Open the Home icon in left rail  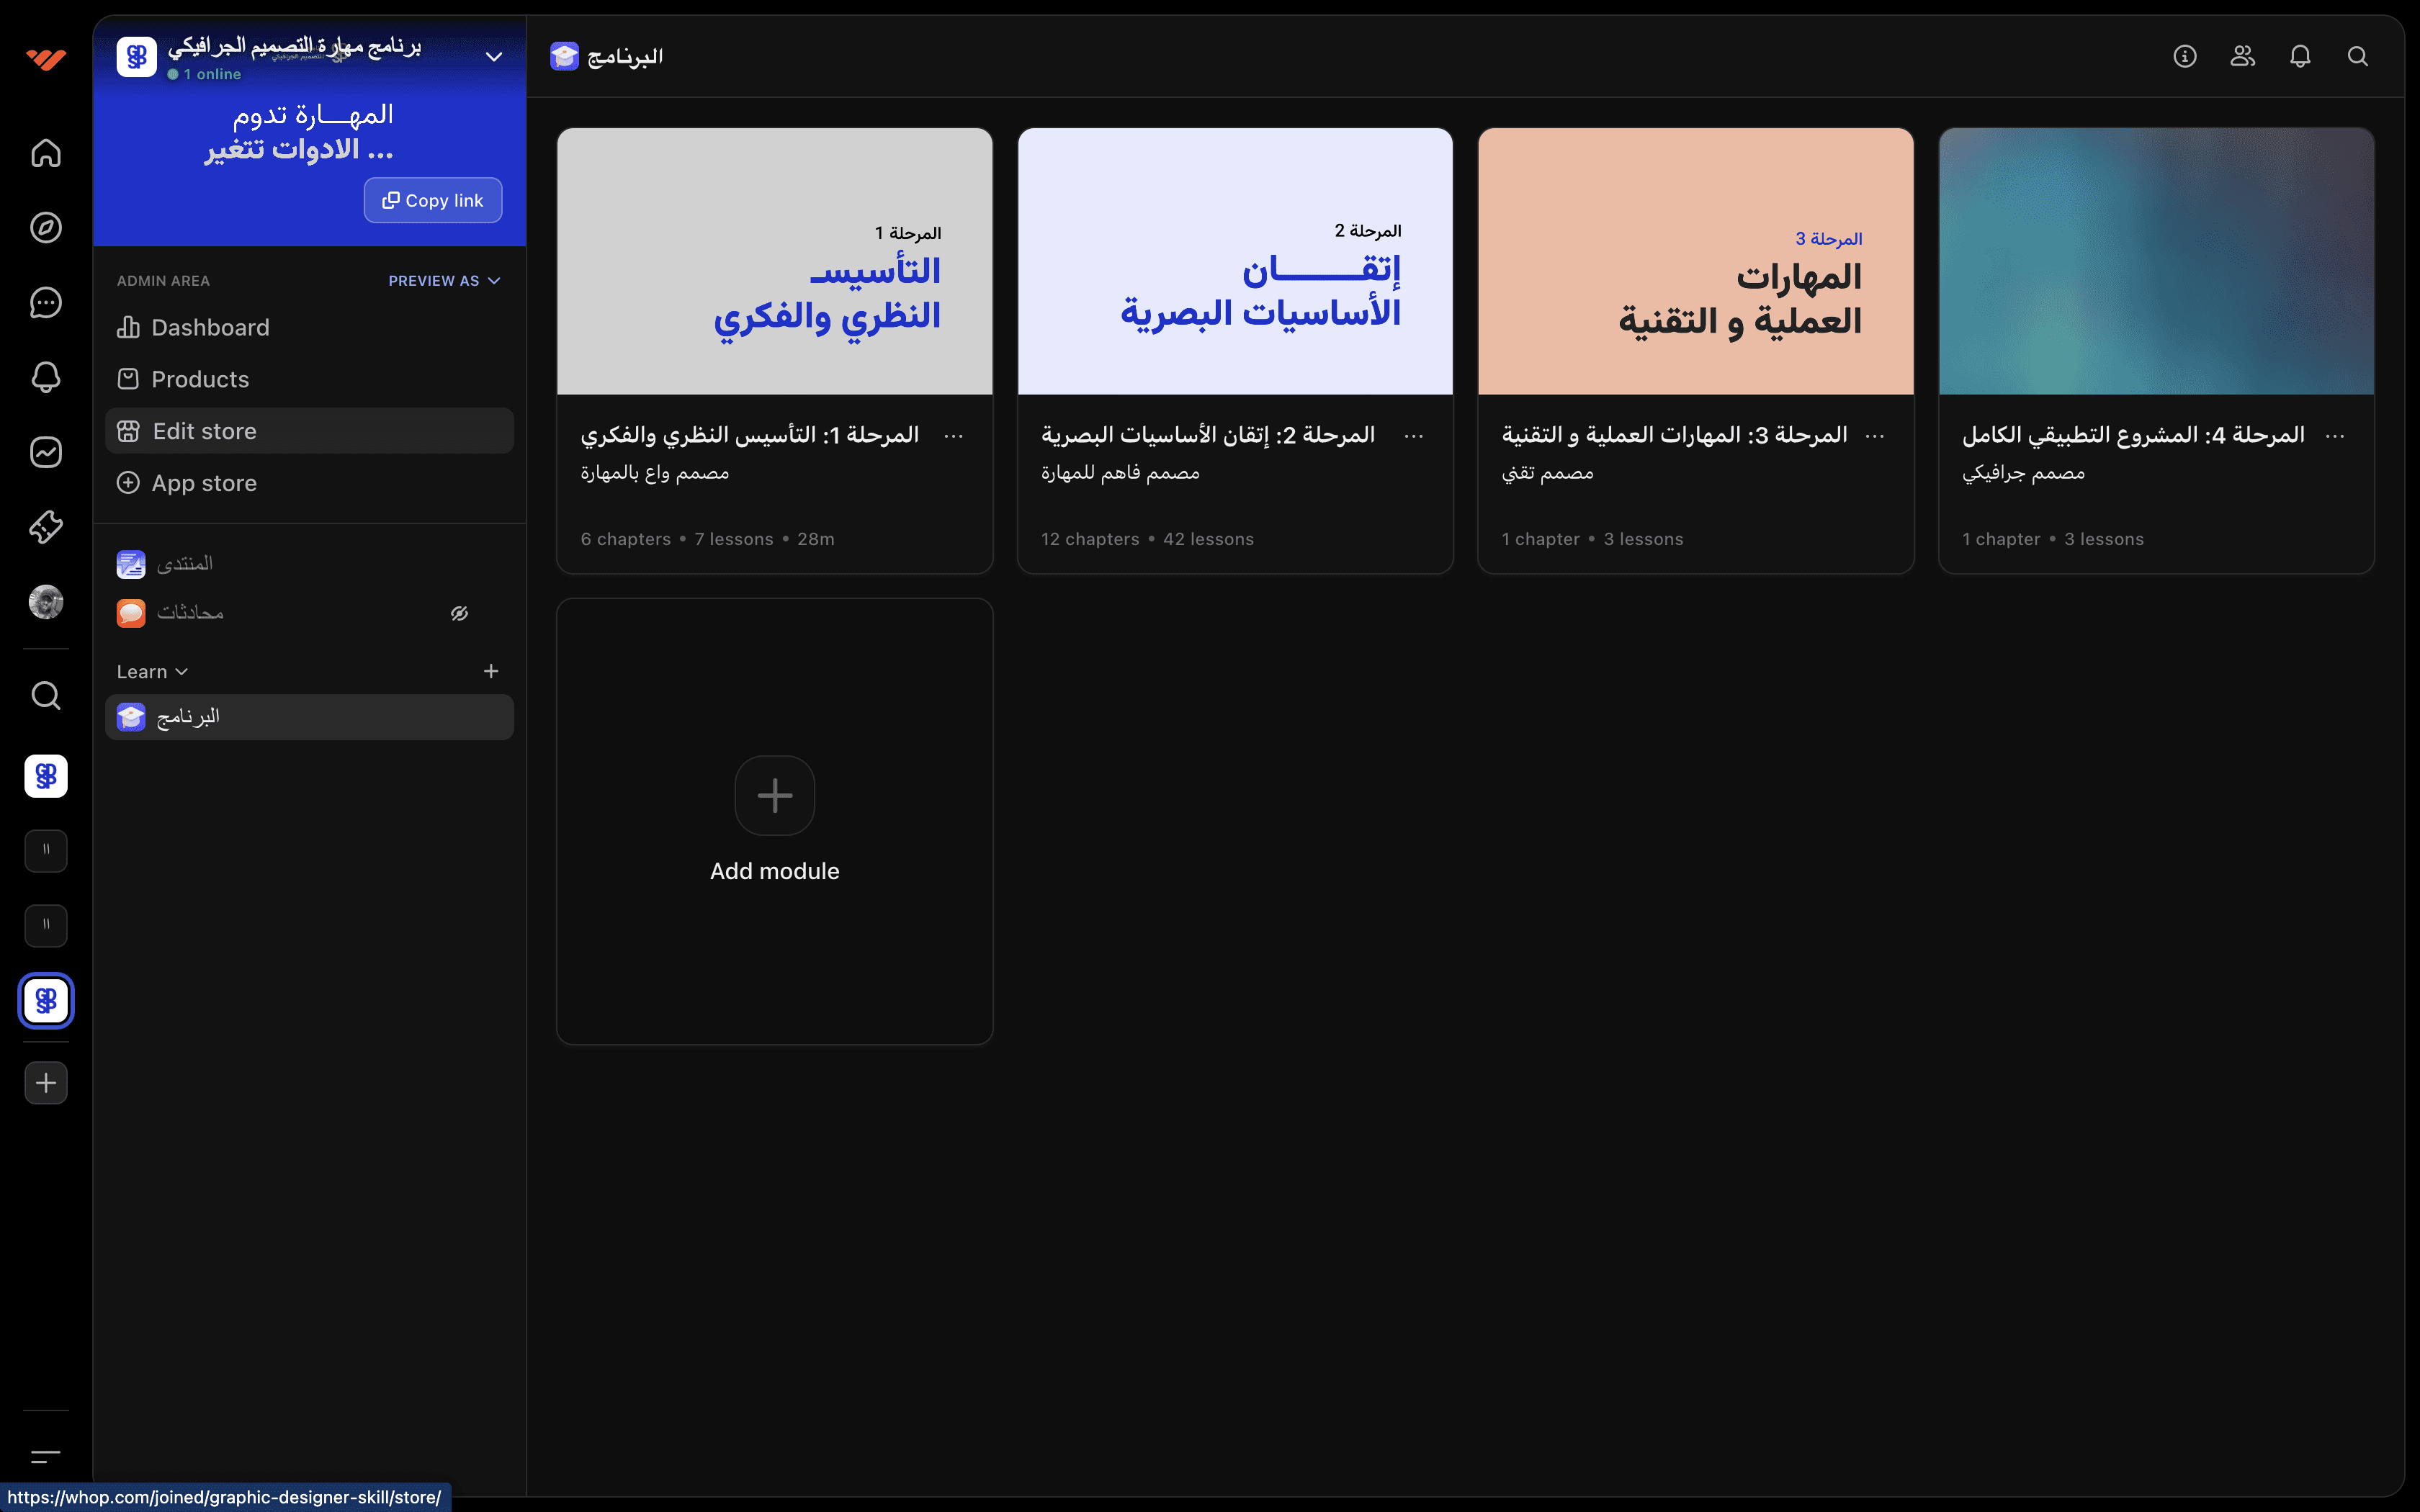[x=46, y=153]
